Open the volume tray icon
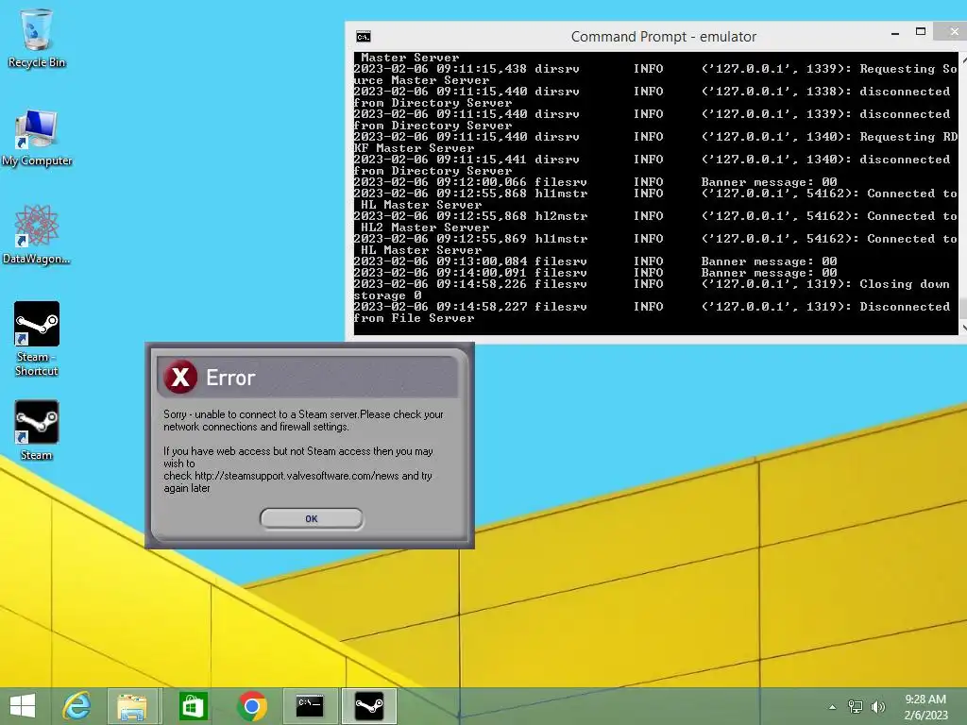The height and width of the screenshot is (725, 967). (x=878, y=706)
